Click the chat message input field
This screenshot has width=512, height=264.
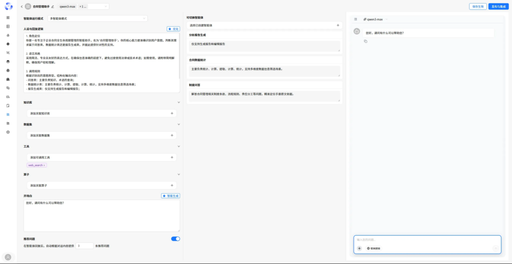coord(425,239)
